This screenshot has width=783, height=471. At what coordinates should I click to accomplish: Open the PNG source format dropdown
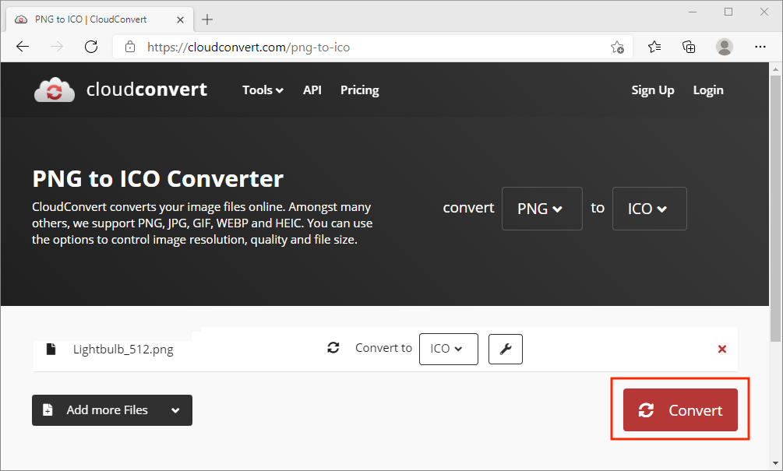541,209
